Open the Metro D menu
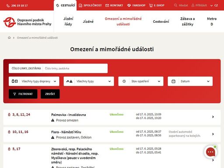Viewport: 224px width, 168px height. [212, 21]
